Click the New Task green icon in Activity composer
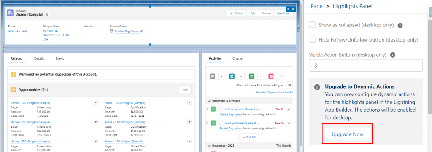432x152 pixels. click(x=251, y=76)
